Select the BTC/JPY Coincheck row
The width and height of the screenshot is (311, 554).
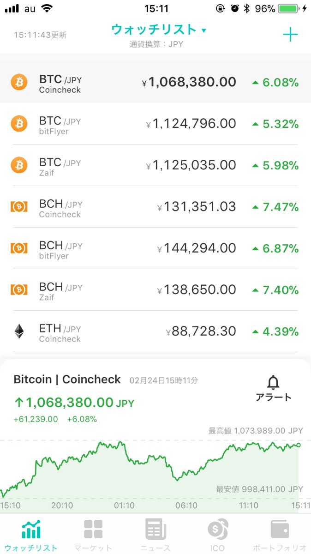click(155, 83)
